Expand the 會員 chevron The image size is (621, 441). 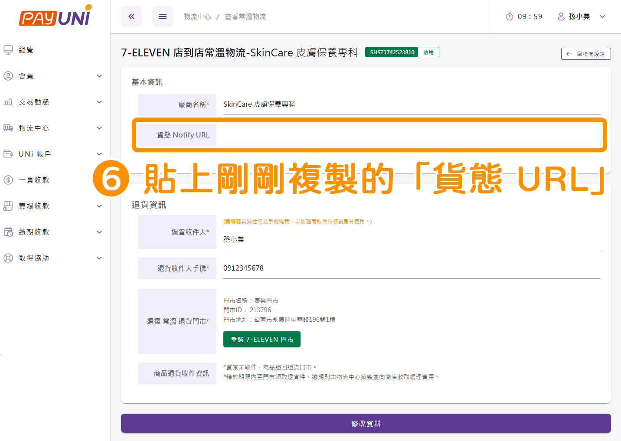tap(99, 76)
